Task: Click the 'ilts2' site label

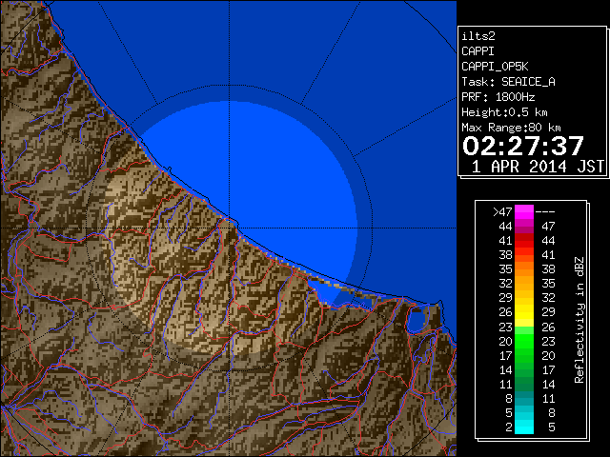Action: (478, 36)
